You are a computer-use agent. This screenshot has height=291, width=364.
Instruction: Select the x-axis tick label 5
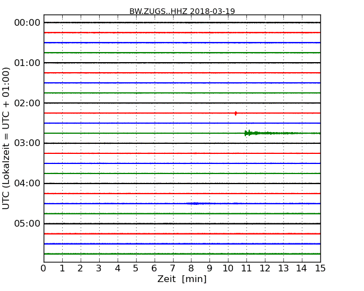pyautogui.click(x=136, y=269)
